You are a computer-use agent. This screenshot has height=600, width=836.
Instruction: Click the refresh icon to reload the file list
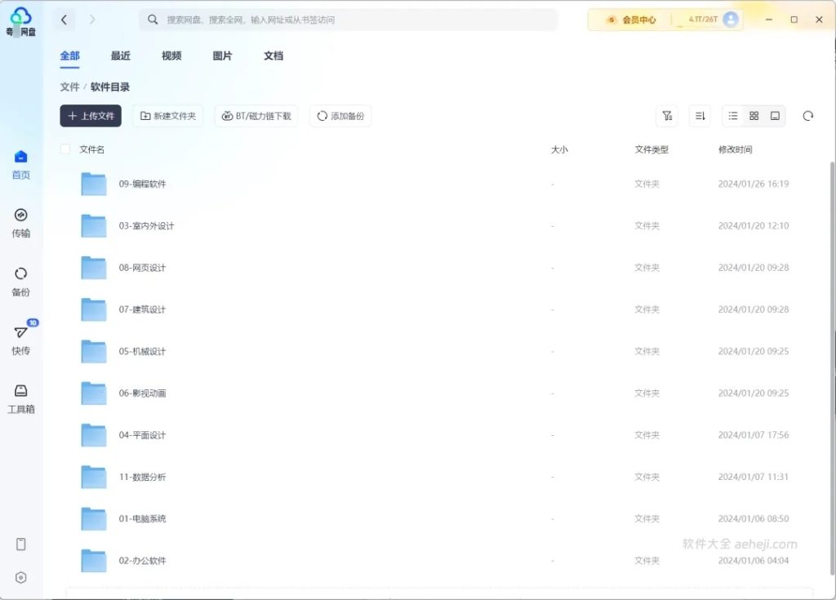point(807,116)
